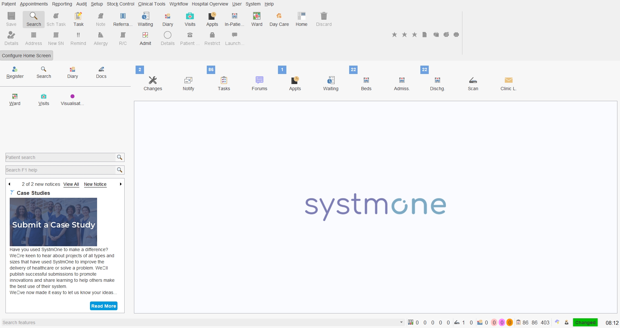The height and width of the screenshot is (328, 620).
Task: Open the Beds icon
Action: coord(366,83)
